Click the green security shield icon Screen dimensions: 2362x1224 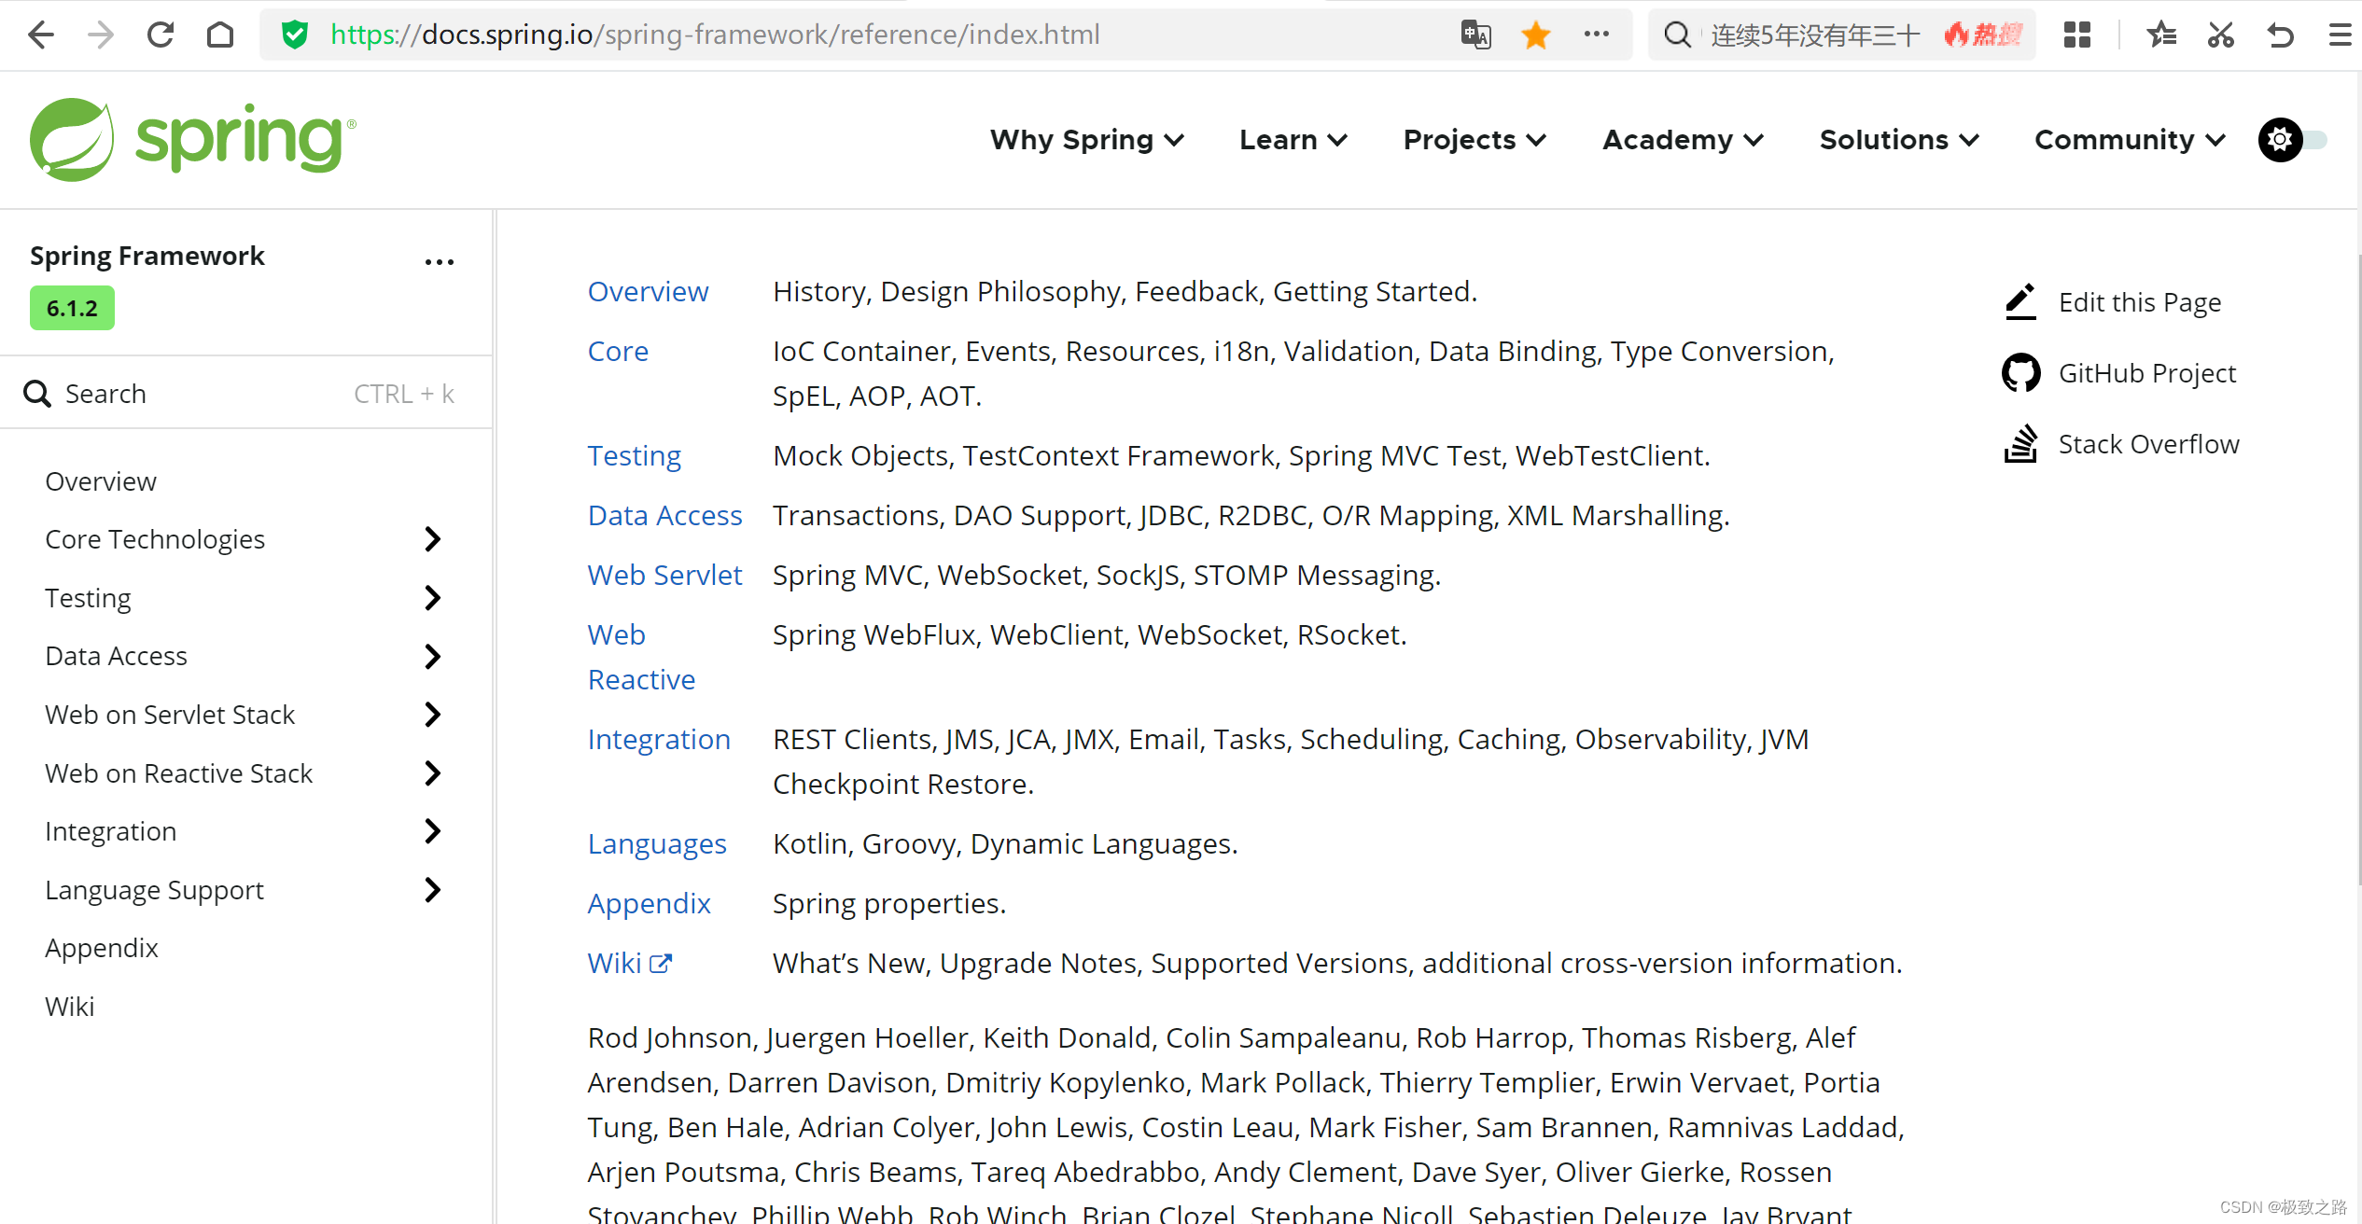[295, 35]
